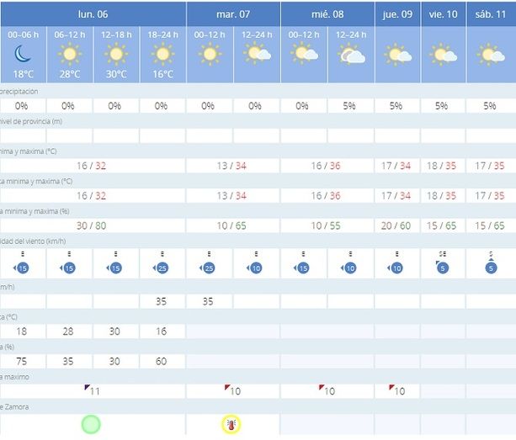This screenshot has width=516, height=440.
Task: Select the 'mar. 07' day header
Action: click(x=233, y=13)
